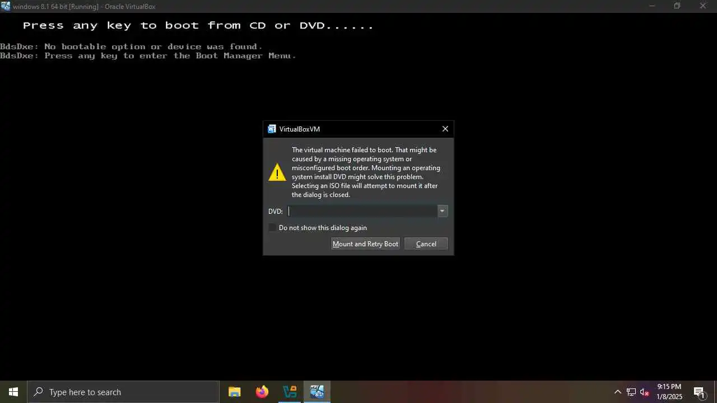717x403 pixels.
Task: Open the Windows Start menu
Action: pyautogui.click(x=13, y=392)
